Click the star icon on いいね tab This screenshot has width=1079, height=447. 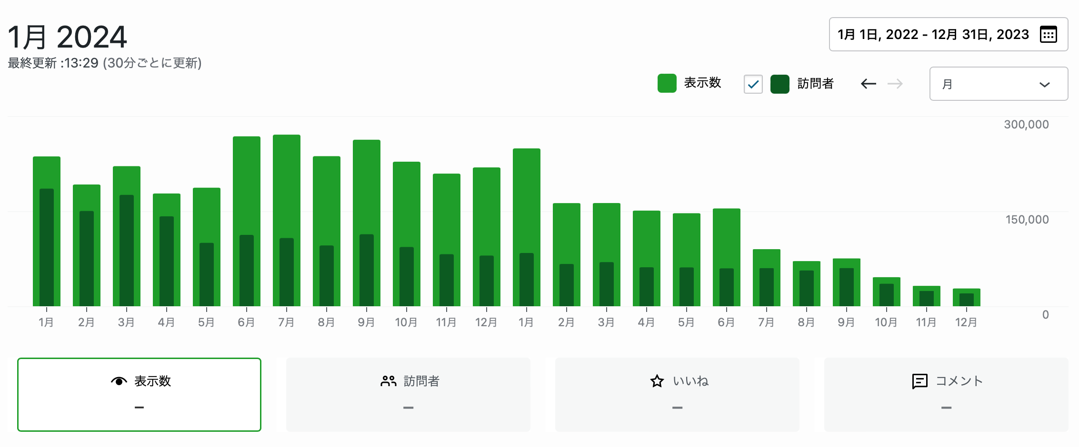(657, 381)
